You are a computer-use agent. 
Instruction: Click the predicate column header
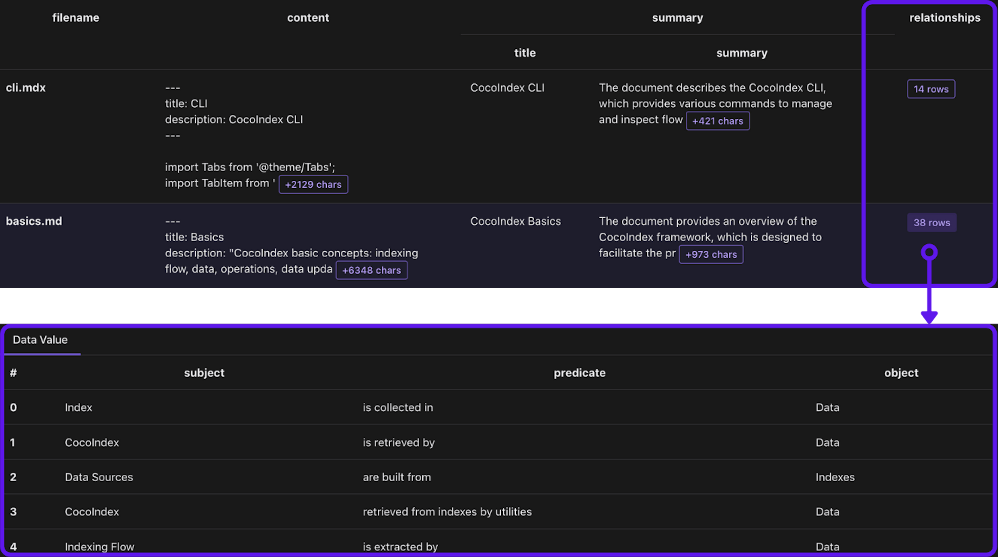coord(579,373)
